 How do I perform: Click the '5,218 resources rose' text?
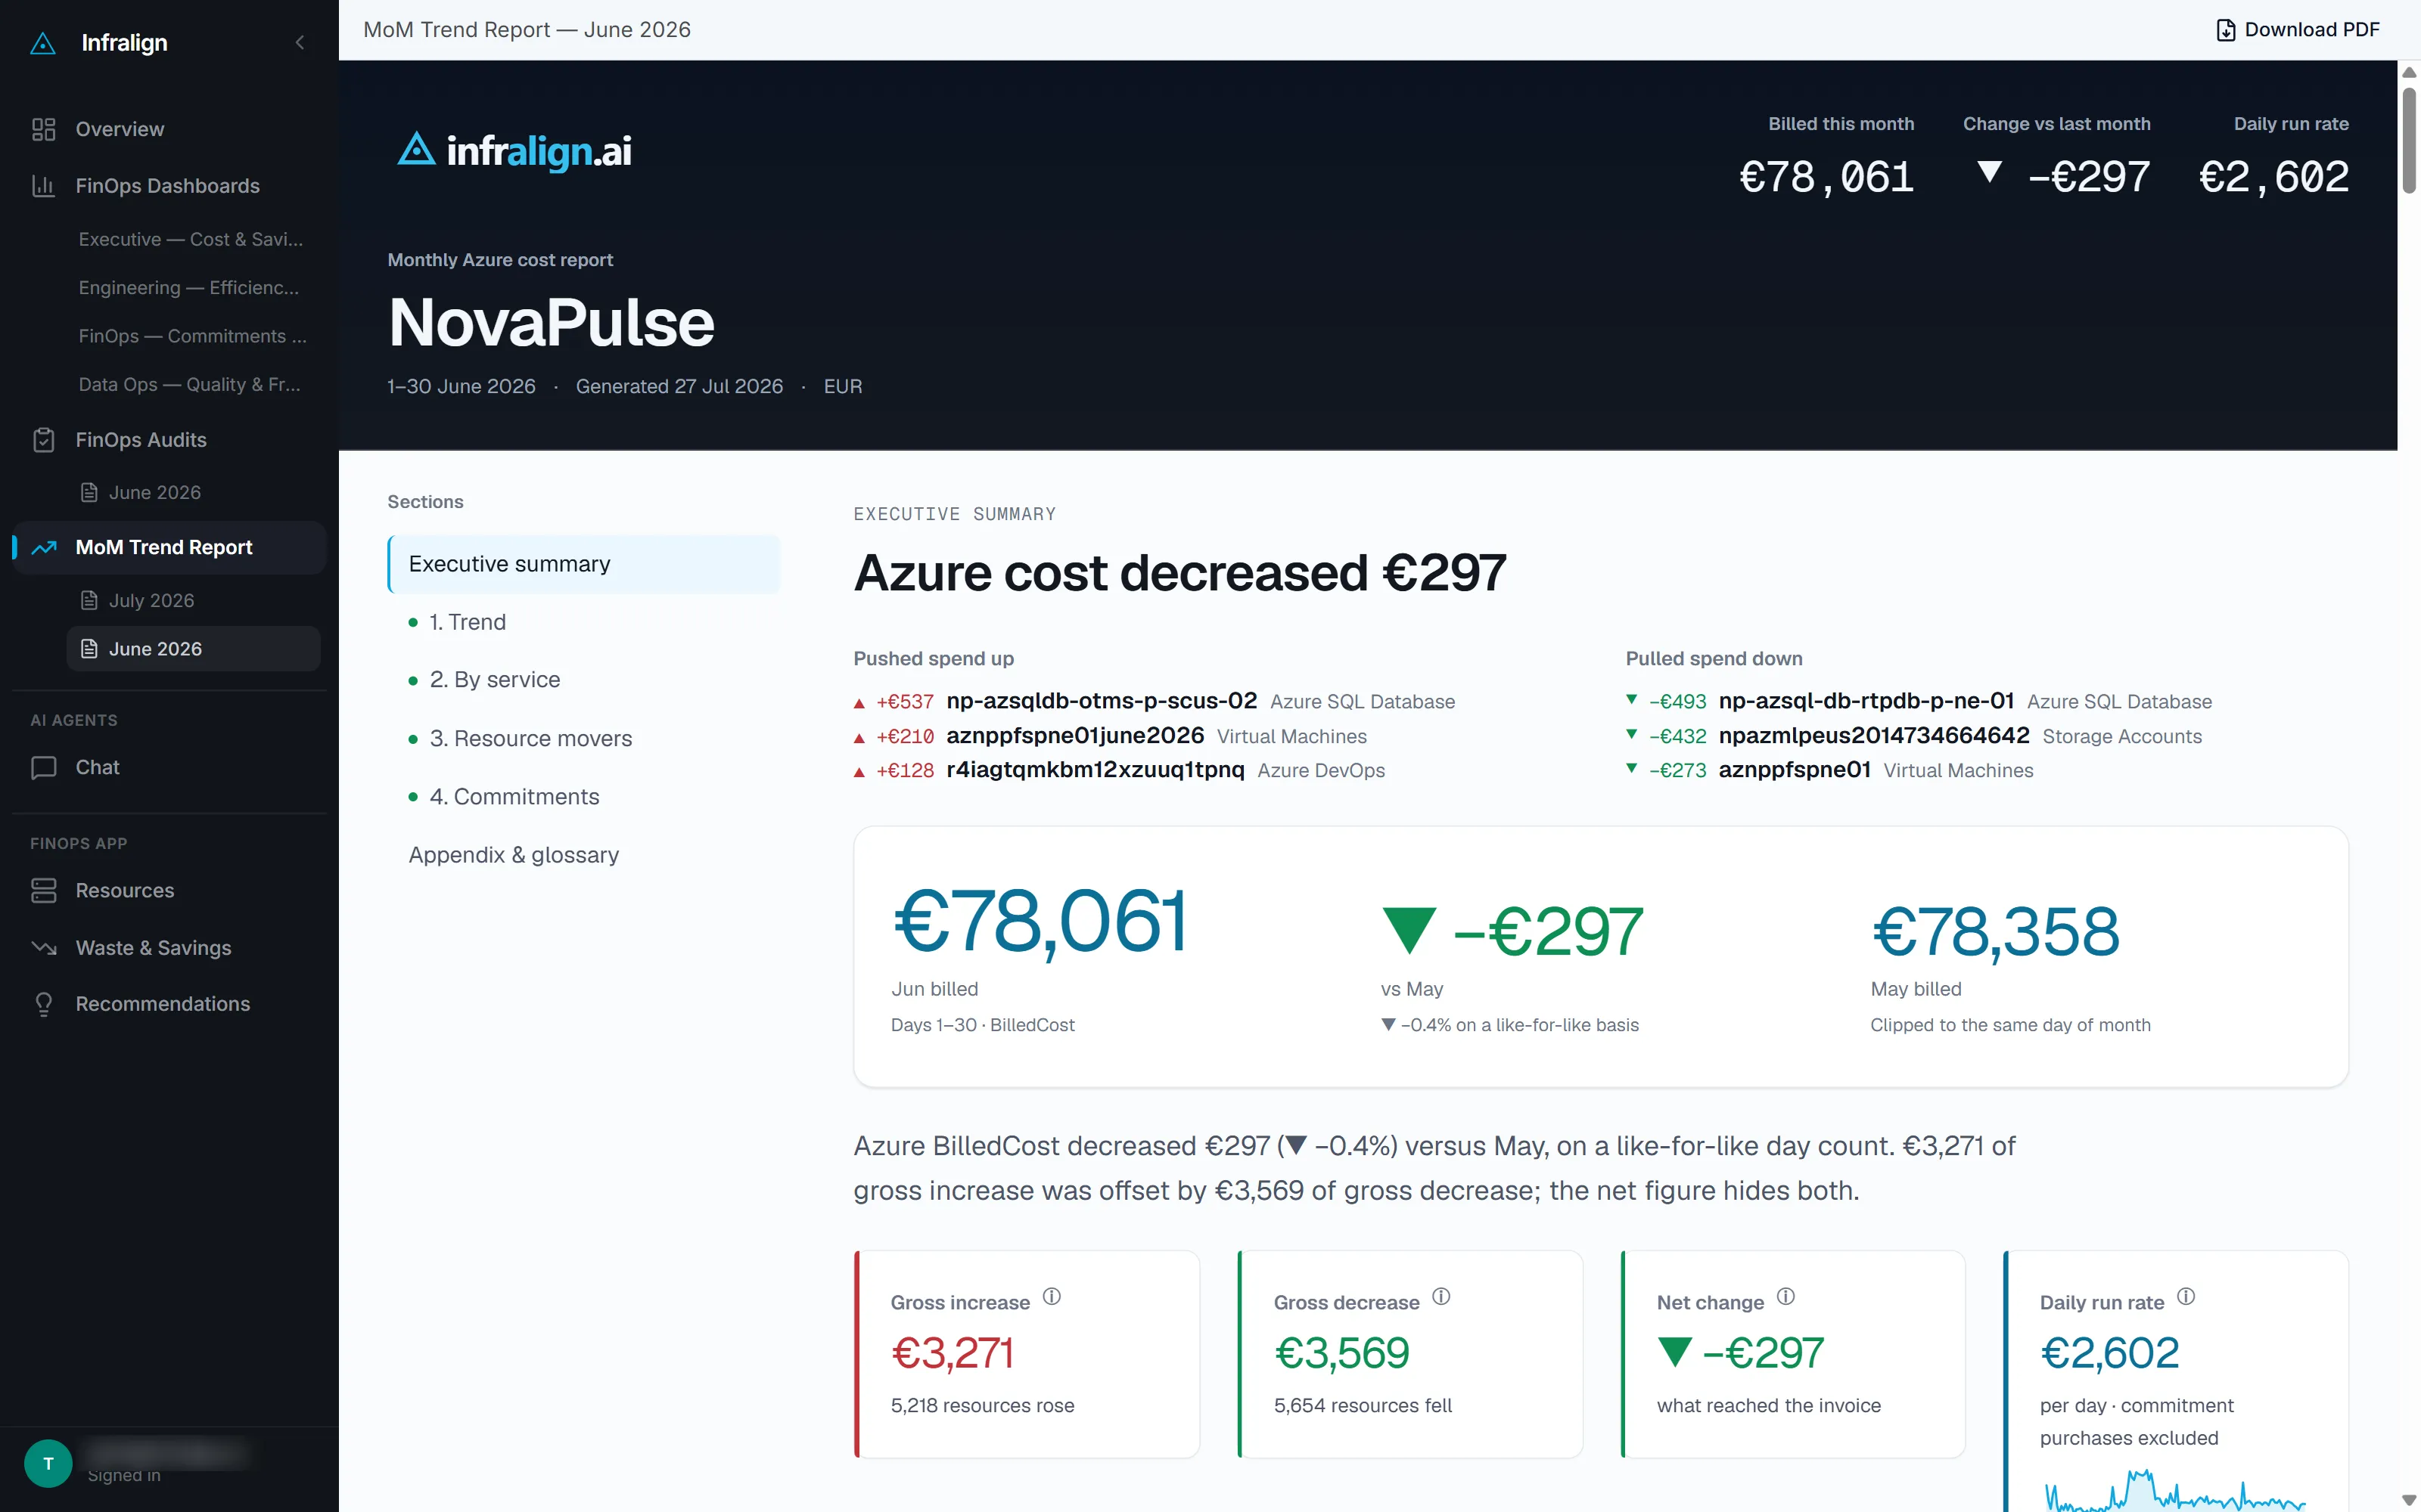click(x=983, y=1405)
